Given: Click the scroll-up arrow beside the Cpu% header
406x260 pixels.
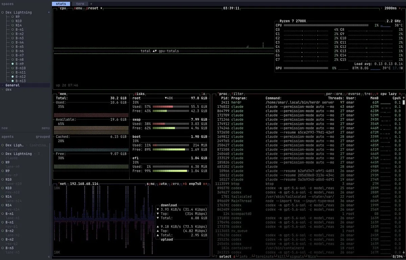Looking at the screenshot, I should pos(403,98).
